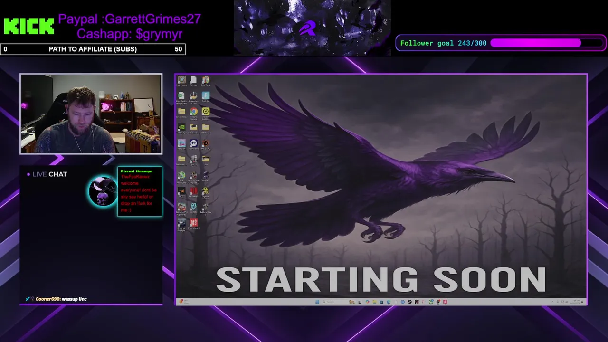608x342 pixels.
Task: Launch Remnant II from the desktop
Action: click(193, 192)
